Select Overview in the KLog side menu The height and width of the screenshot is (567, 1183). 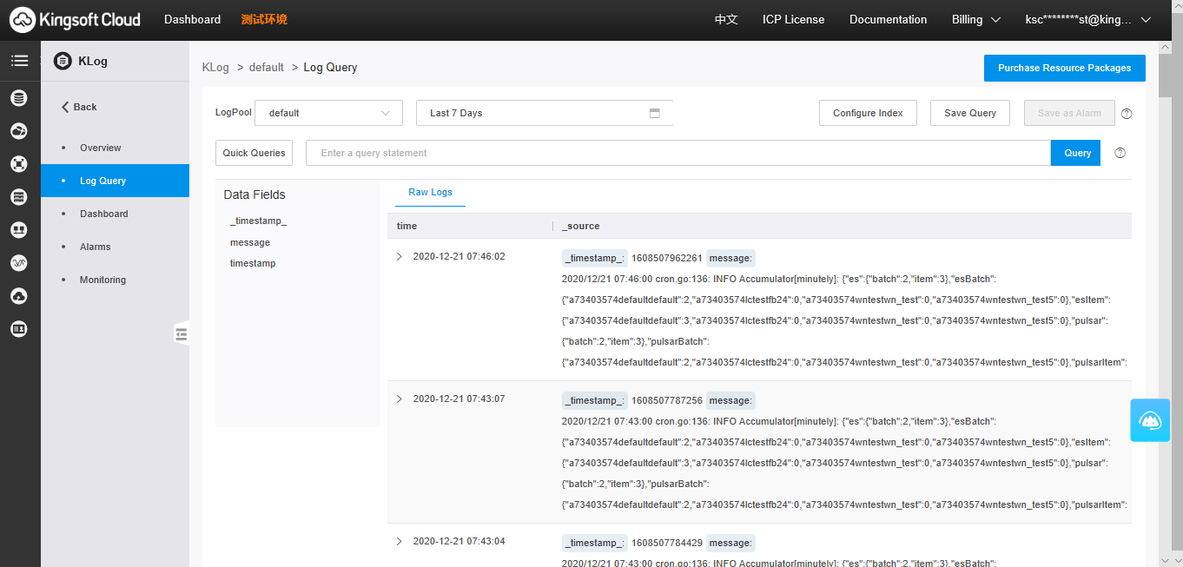click(115, 148)
